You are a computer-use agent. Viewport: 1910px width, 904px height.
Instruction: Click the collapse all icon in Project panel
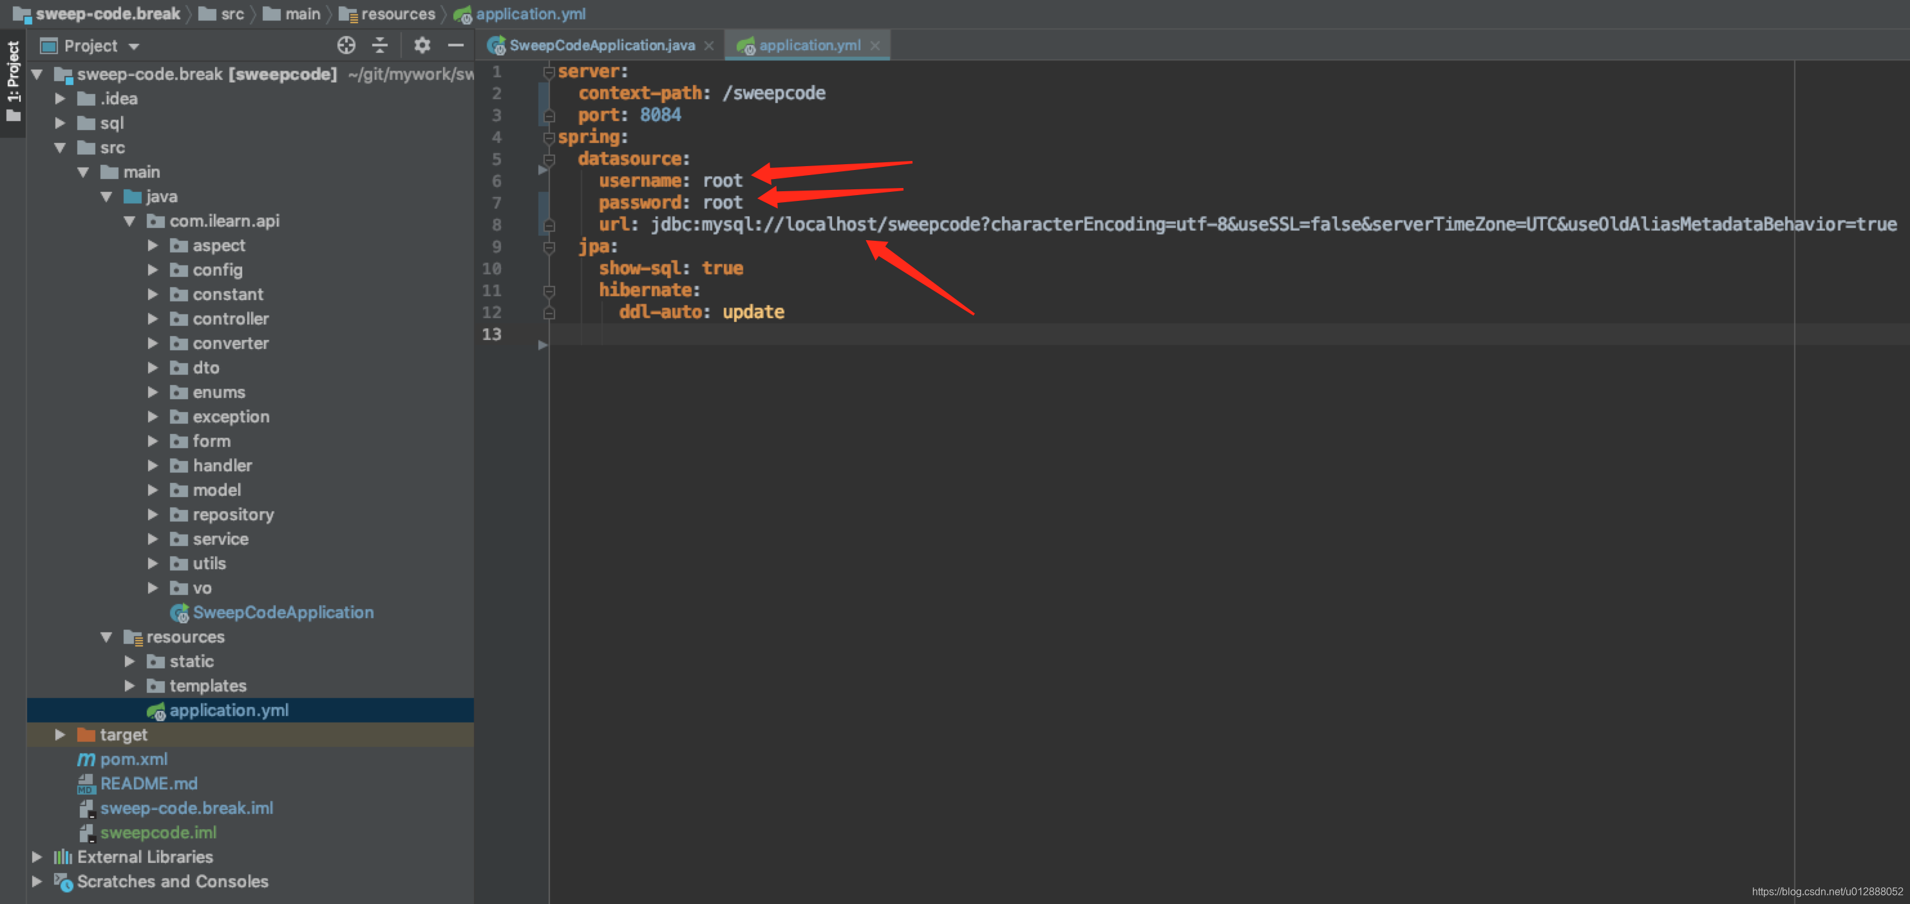coord(381,45)
